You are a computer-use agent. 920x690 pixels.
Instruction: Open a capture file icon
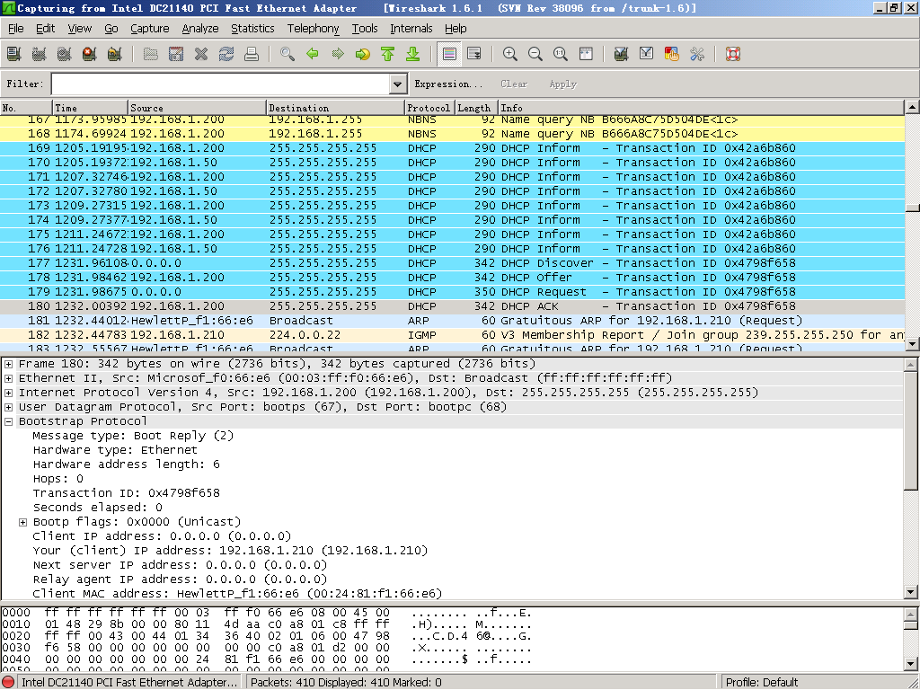(x=151, y=54)
